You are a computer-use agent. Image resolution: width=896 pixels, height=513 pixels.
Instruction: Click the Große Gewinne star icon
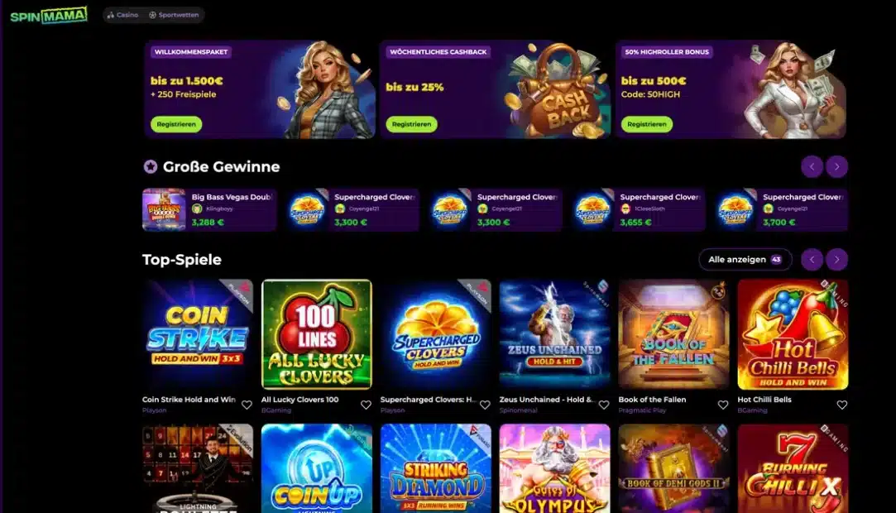point(151,167)
